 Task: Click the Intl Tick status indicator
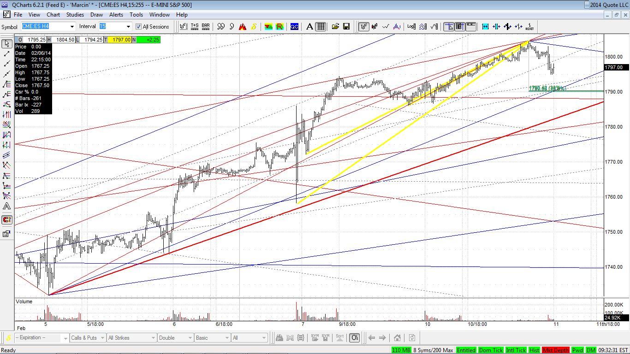click(x=516, y=350)
